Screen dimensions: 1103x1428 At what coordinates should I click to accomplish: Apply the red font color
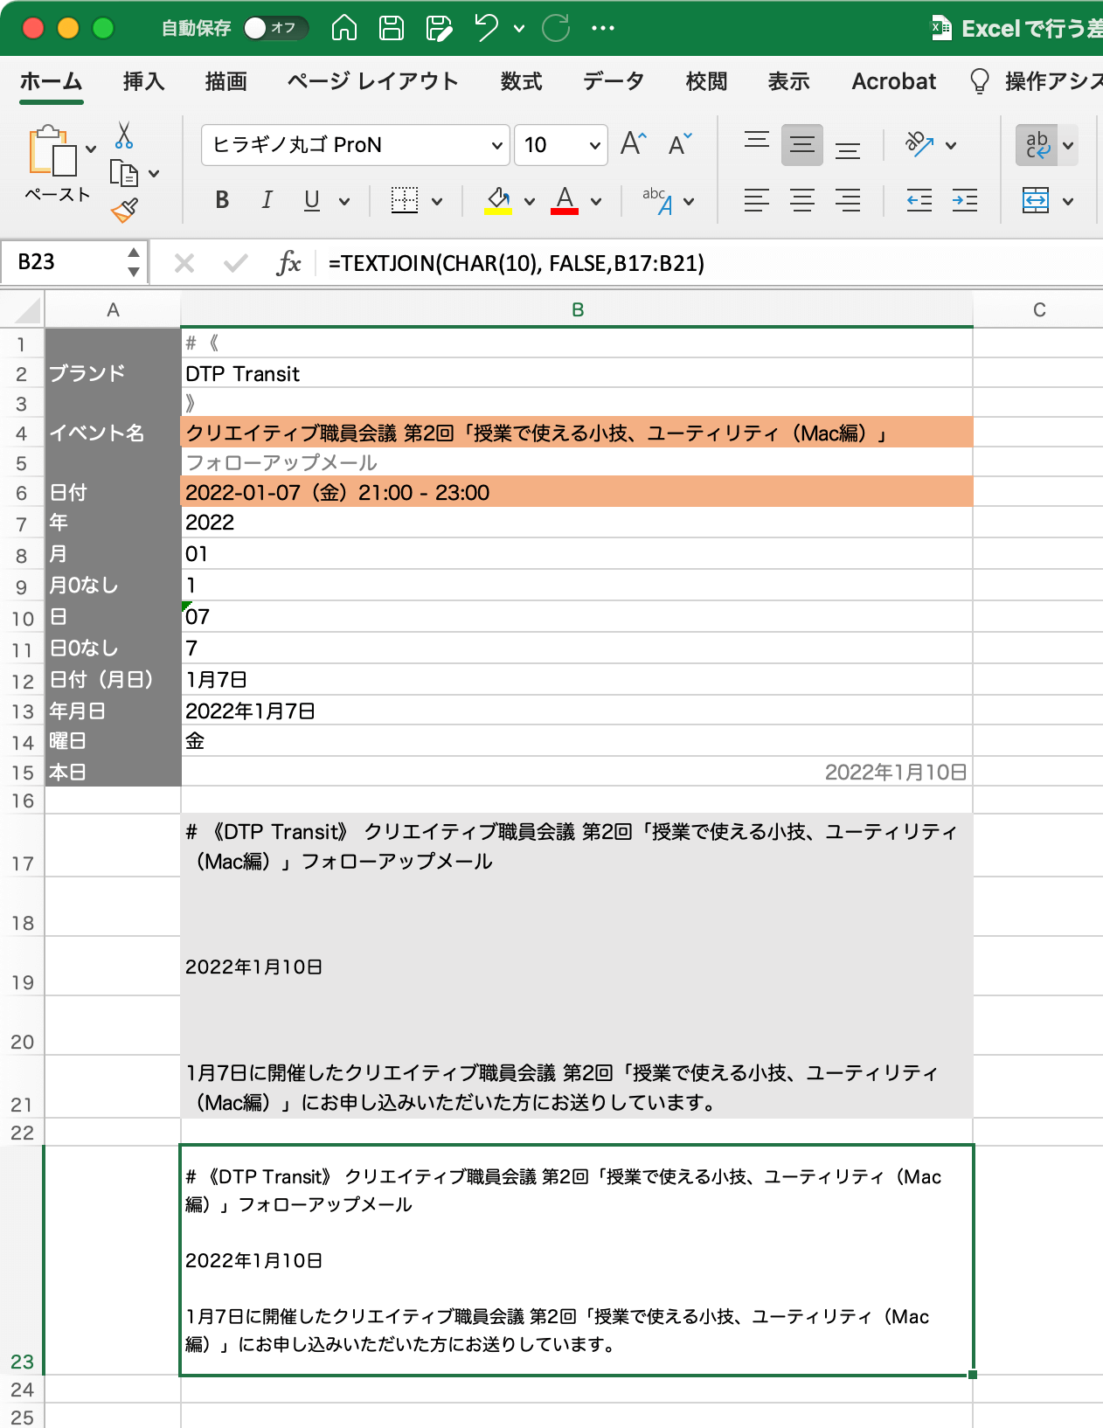[x=565, y=200]
